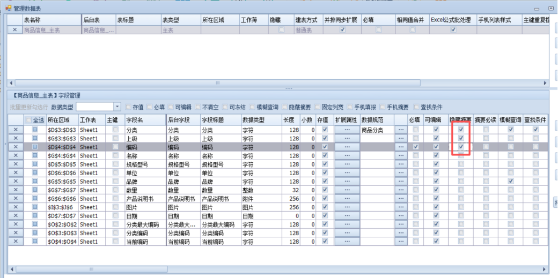Viewport: 558px width, 278px height.
Task: Click the 表名称 column header
Action: coord(51,20)
